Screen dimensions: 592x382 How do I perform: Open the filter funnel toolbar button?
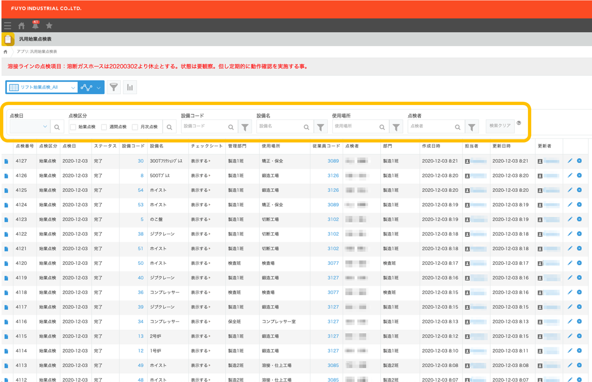pyautogui.click(x=114, y=87)
